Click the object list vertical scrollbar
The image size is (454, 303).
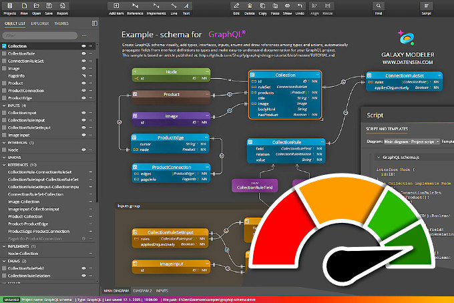[97, 130]
